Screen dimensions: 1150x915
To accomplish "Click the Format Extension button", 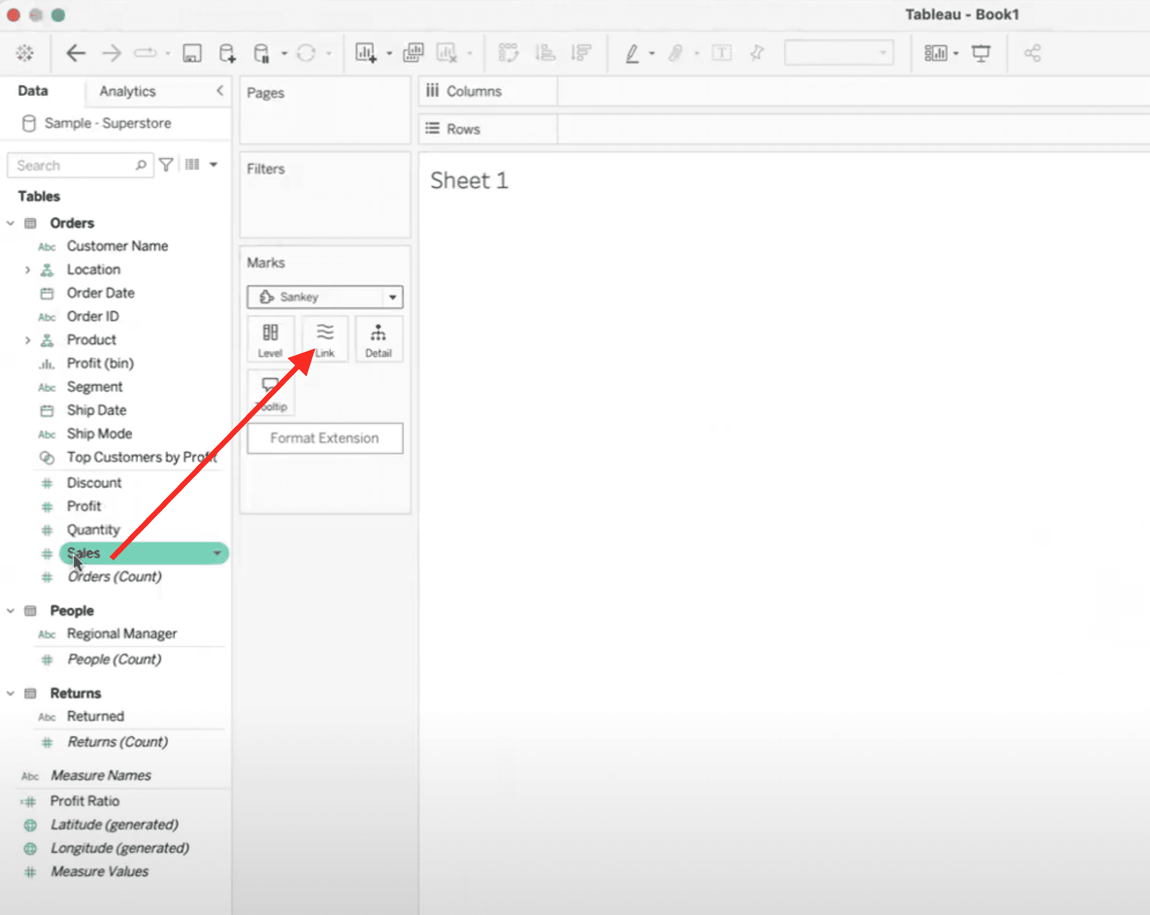I will [324, 438].
